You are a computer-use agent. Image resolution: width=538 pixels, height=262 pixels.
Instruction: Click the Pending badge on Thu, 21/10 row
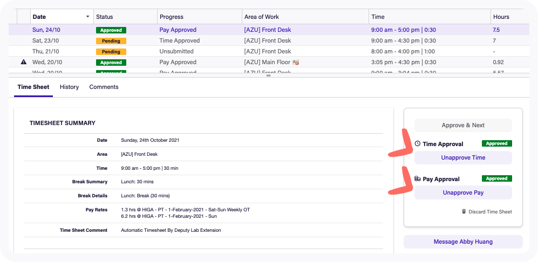tap(111, 52)
